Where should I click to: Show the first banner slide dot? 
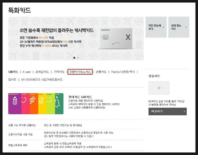click(x=74, y=58)
